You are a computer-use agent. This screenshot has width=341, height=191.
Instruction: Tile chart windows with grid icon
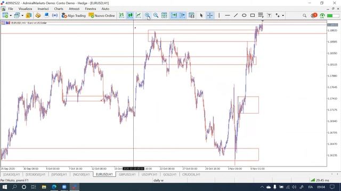pyautogui.click(x=165, y=15)
